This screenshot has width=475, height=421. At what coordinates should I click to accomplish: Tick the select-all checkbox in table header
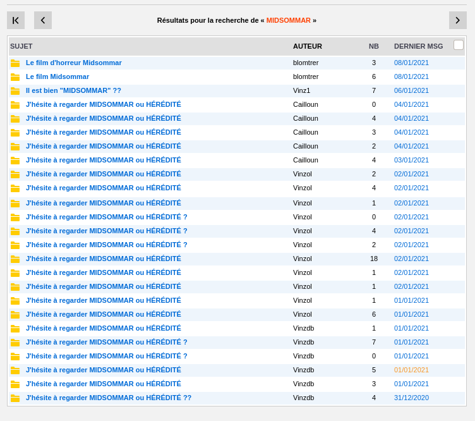[459, 45]
